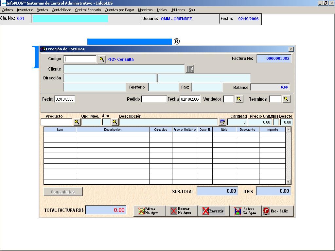Click the Terminos code field
Screen dimensions: 335x251
click(275, 99)
